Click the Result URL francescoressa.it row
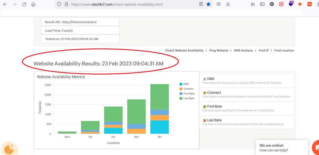319x155 pixels. pos(80,22)
